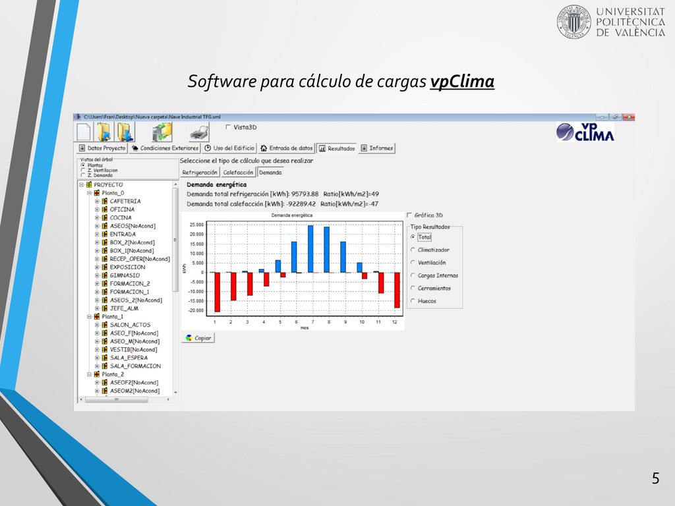This screenshot has height=506, width=675.
Task: Open the Informes tab
Action: [x=376, y=148]
